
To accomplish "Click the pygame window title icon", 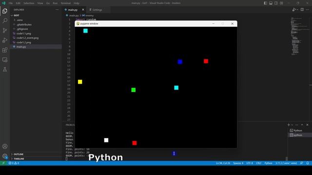I will click(78, 24).
